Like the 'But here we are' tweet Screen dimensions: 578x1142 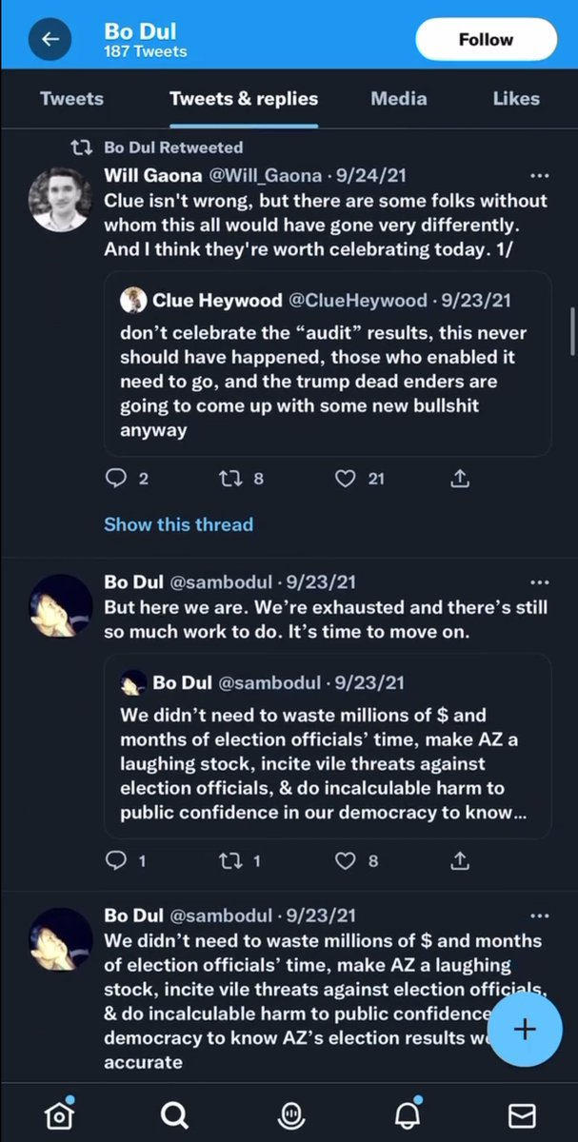[x=346, y=860]
